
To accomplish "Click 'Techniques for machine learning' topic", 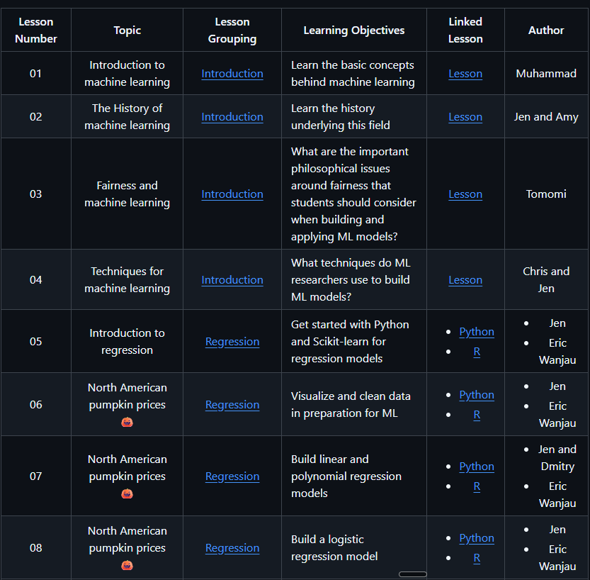I will click(127, 280).
